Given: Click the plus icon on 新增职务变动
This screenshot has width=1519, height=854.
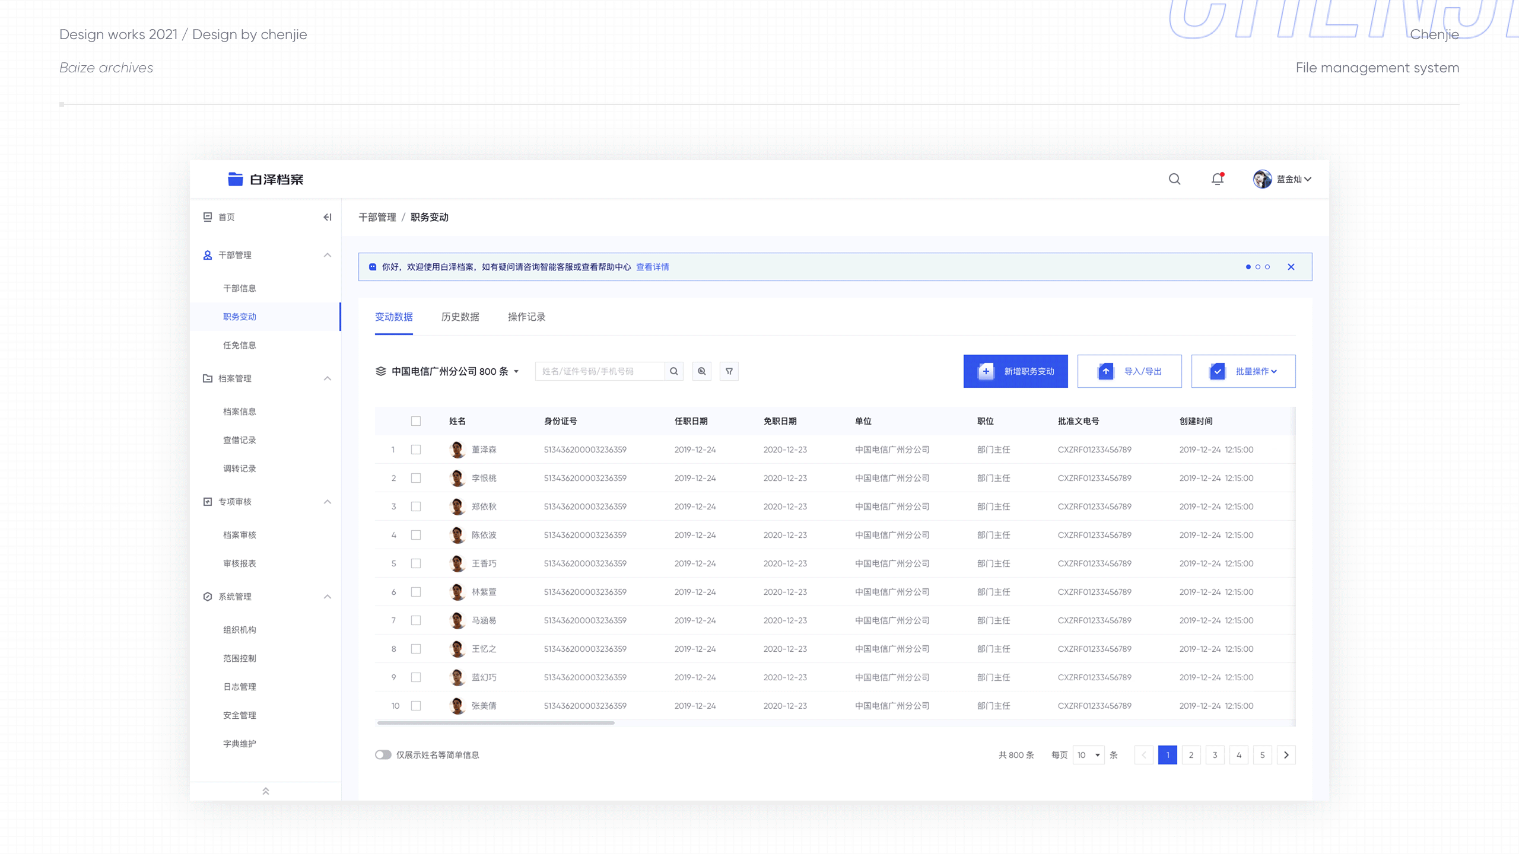Looking at the screenshot, I should click(x=986, y=371).
